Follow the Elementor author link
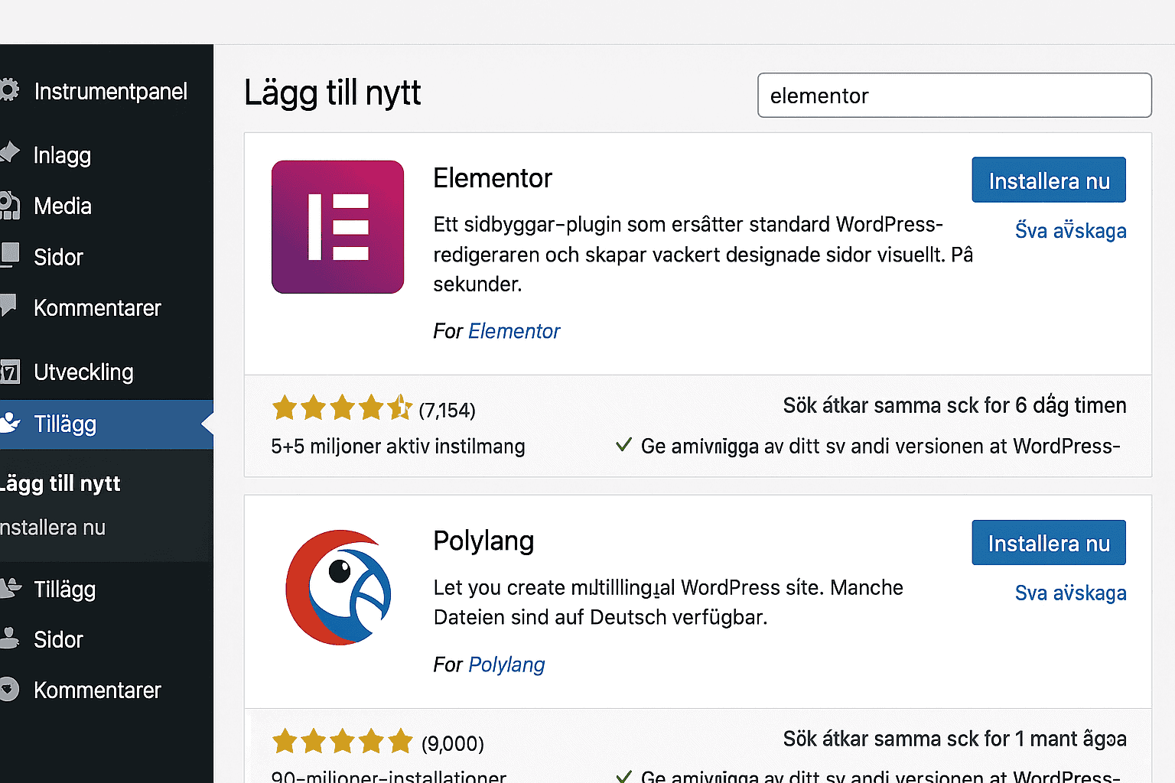Image resolution: width=1175 pixels, height=783 pixels. pyautogui.click(x=514, y=331)
